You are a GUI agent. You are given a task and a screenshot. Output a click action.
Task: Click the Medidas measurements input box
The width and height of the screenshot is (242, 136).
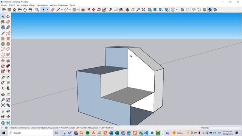[x=225, y=128]
